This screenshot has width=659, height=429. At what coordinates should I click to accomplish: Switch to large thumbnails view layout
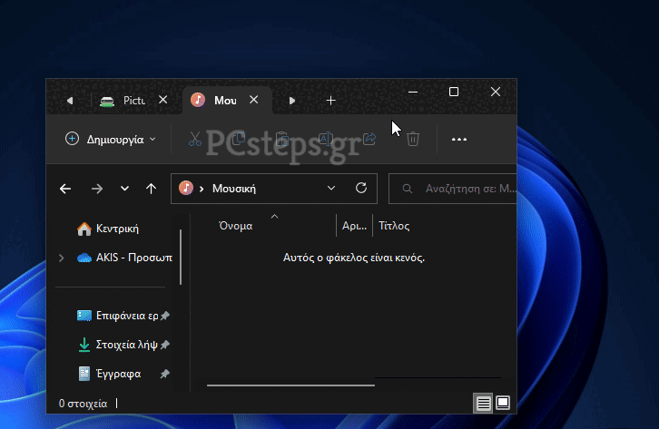coord(503,403)
